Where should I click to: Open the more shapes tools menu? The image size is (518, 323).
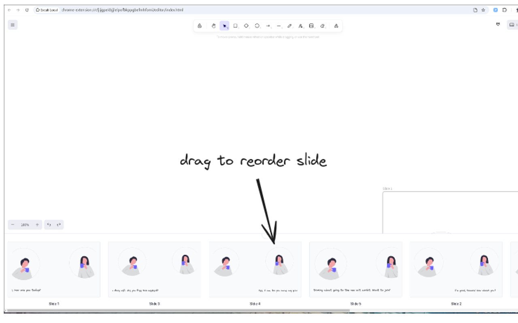(336, 26)
